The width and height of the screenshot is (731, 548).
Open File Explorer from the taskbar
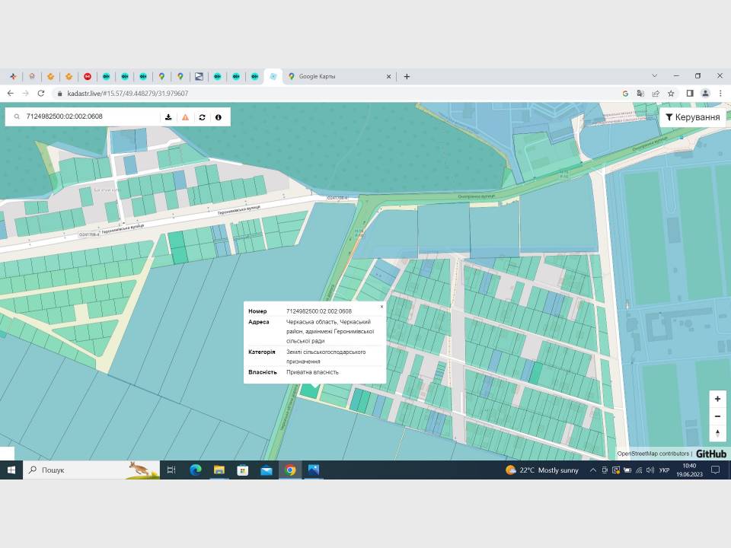point(219,470)
